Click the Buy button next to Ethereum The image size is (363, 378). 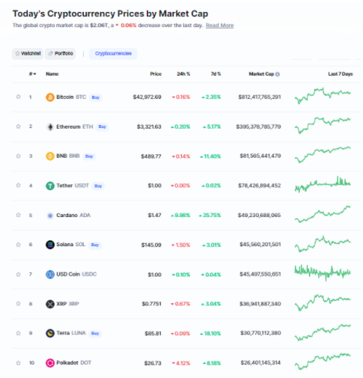(x=103, y=127)
